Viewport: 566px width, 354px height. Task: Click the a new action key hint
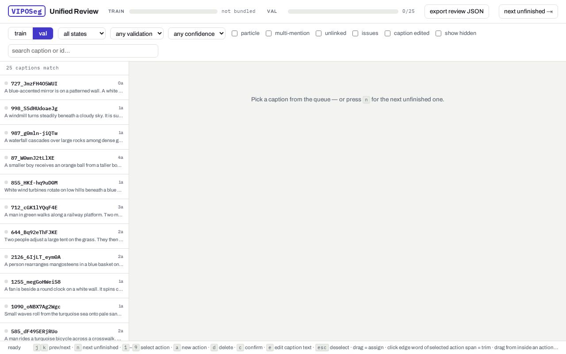[177, 348]
